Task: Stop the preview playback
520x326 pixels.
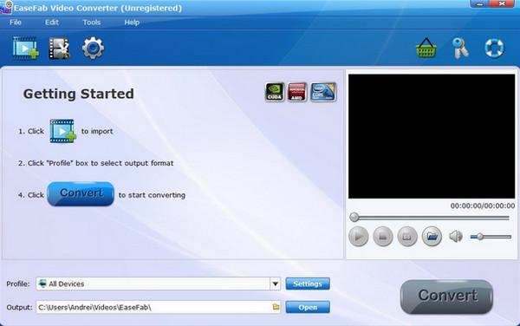Action: tap(383, 237)
